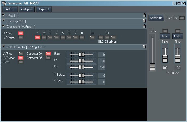Click the Collapse button
Image resolution: width=187 pixels, height=122 pixels.
27,9
